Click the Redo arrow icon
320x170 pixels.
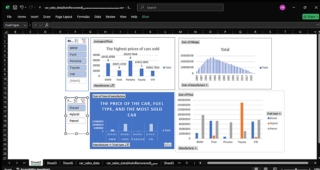(x=31, y=8)
